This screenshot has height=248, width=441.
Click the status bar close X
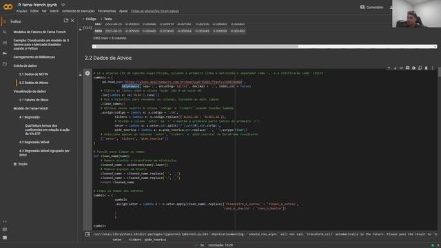tap(438, 245)
